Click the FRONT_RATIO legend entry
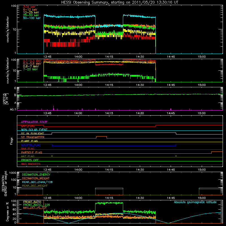This screenshot has height=226, width=226. 32,202
